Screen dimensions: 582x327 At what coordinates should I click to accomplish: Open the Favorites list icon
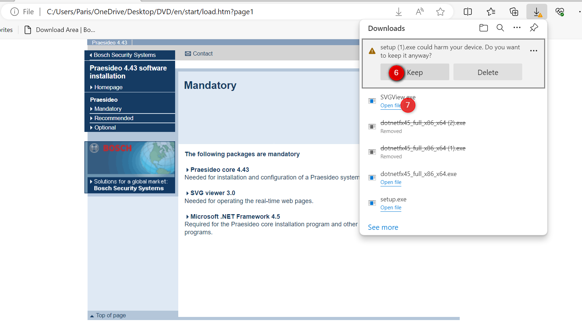pos(491,12)
